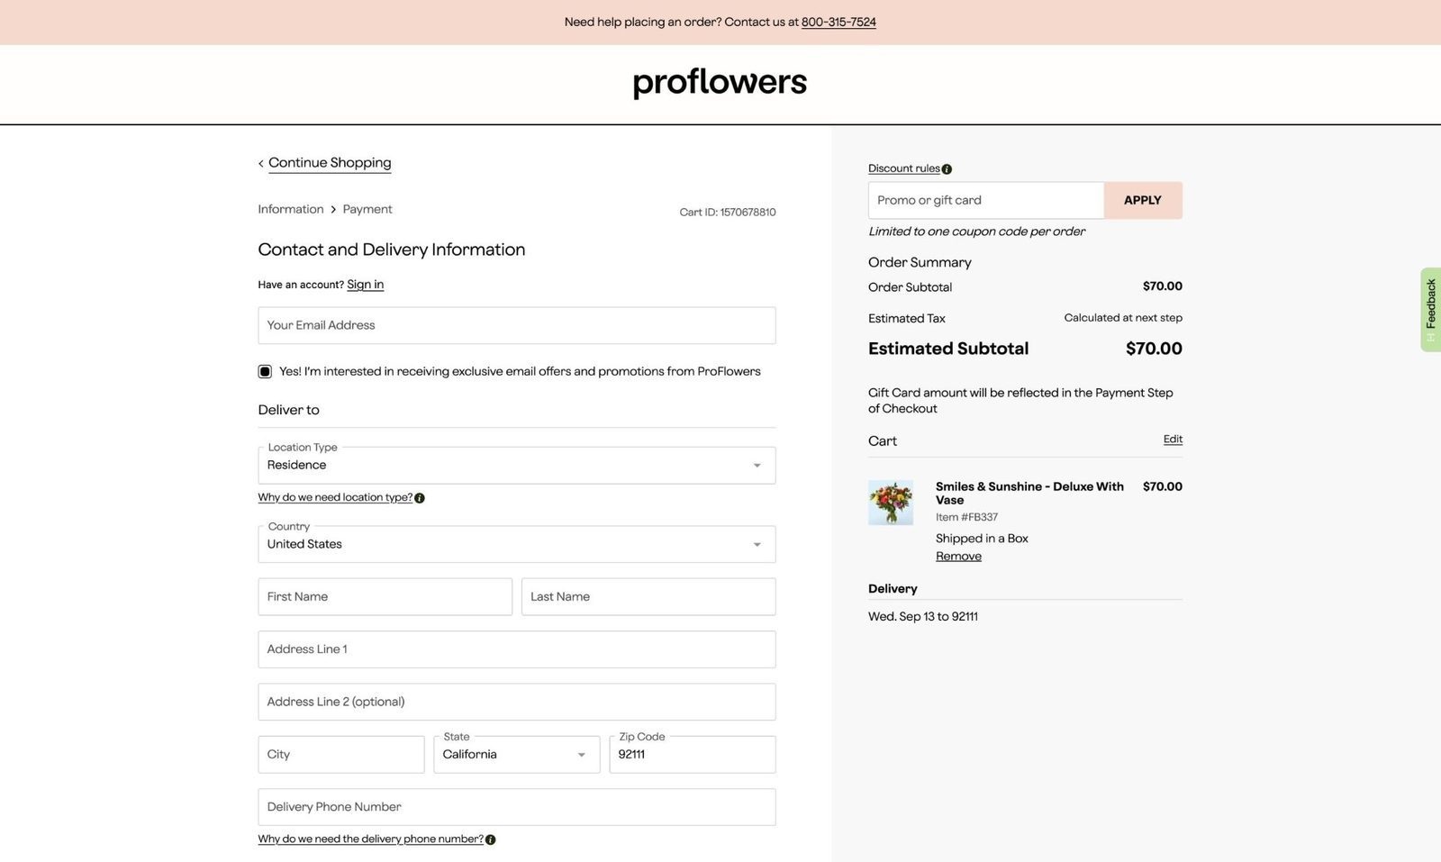This screenshot has height=862, width=1441.
Task: Click the info icon beside delivery phone number question
Action: pos(491,839)
